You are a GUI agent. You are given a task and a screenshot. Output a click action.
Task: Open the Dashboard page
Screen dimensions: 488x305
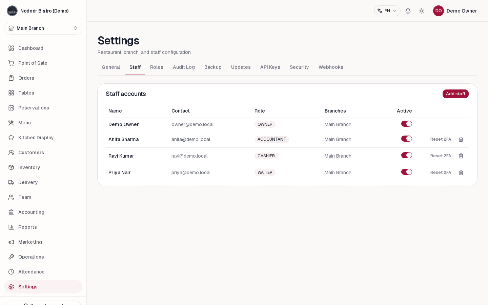tap(43, 48)
